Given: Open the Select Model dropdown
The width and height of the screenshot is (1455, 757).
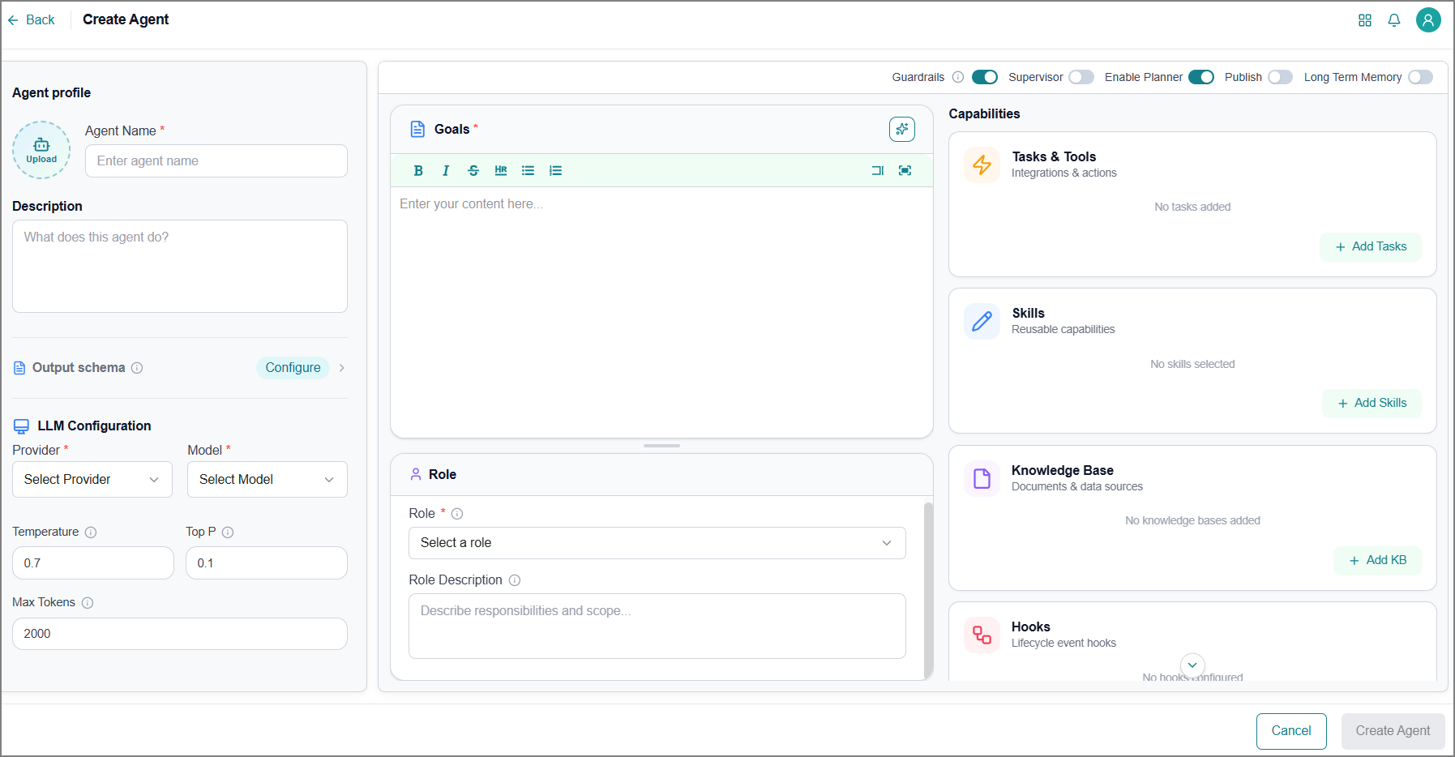Looking at the screenshot, I should coord(267,480).
